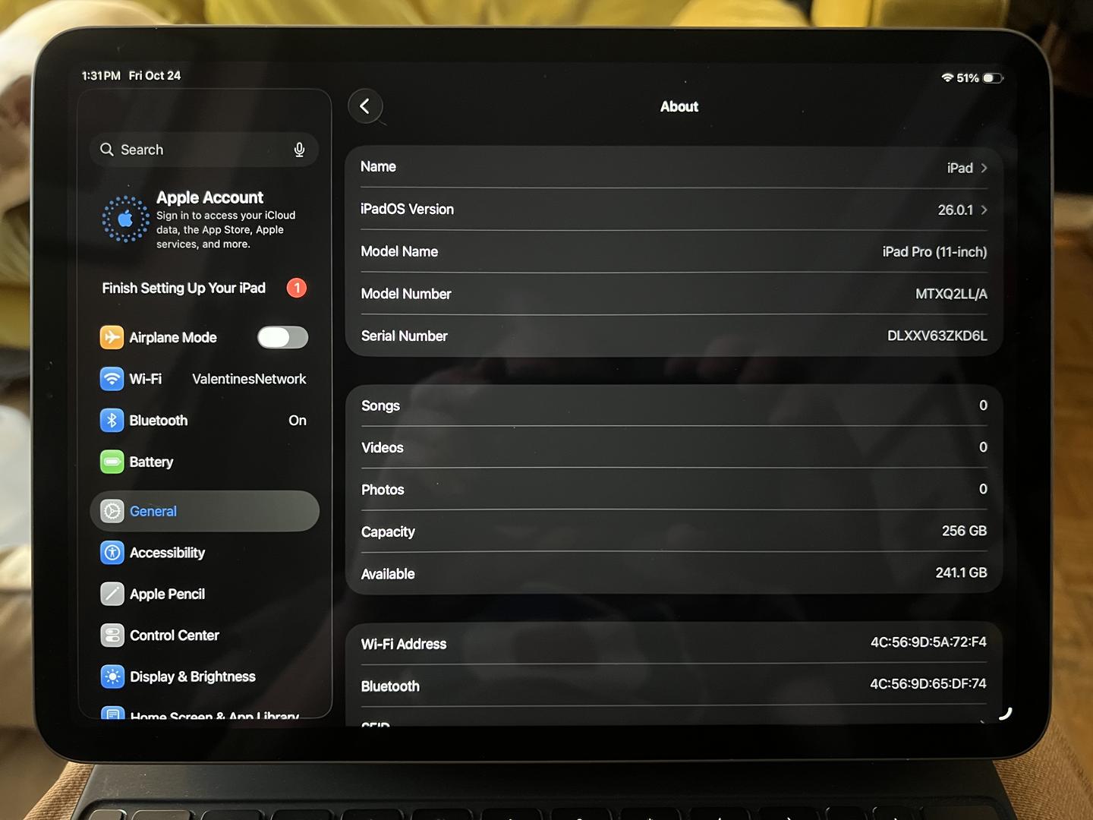Viewport: 1093px width, 820px height.
Task: Expand the iPadOS Version chevron
Action: (x=984, y=210)
